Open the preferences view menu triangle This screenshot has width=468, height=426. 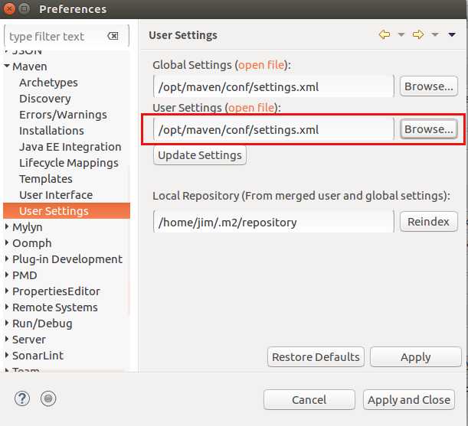(452, 35)
